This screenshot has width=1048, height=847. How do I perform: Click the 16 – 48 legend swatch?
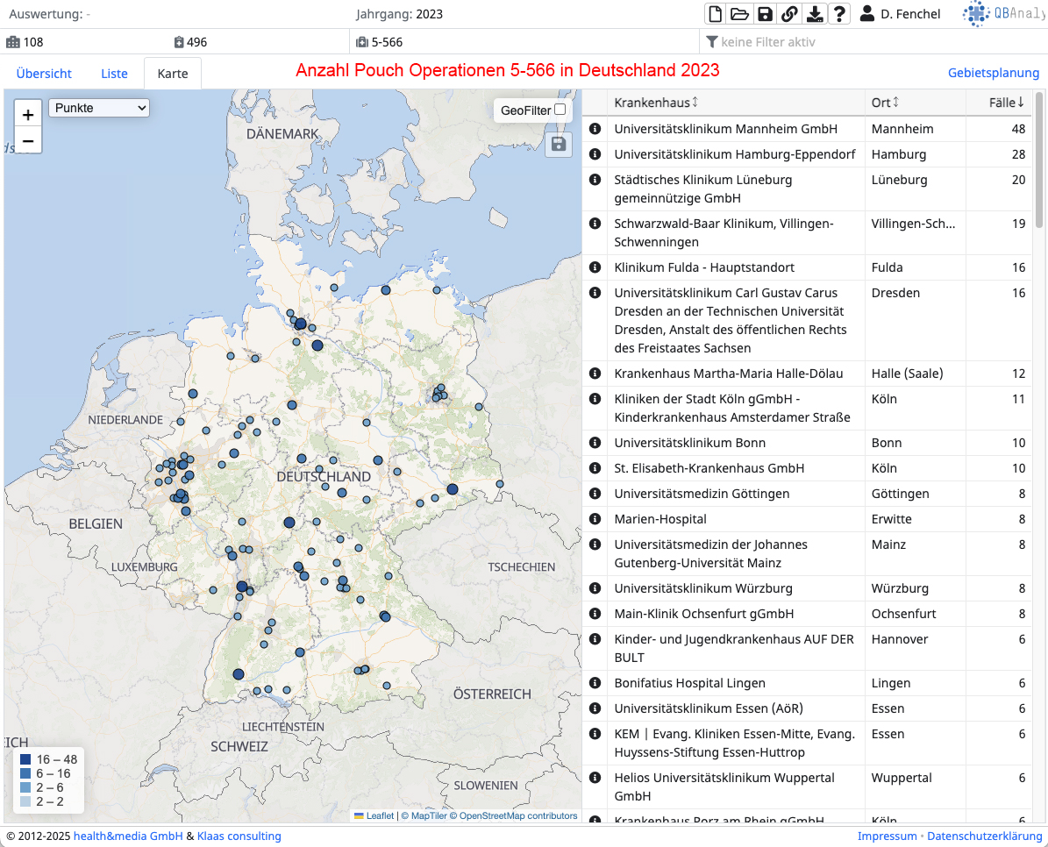(25, 759)
